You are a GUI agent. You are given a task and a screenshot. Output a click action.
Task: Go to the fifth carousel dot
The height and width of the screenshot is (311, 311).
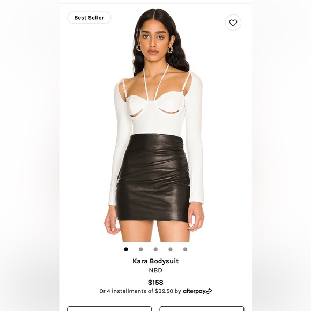[185, 249]
